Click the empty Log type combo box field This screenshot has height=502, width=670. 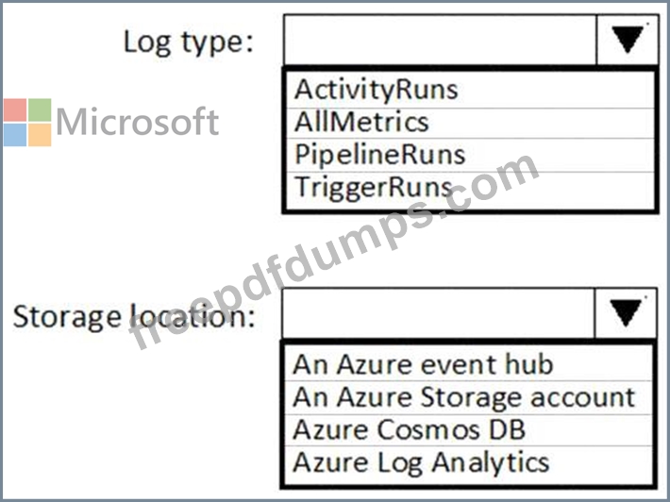(440, 40)
